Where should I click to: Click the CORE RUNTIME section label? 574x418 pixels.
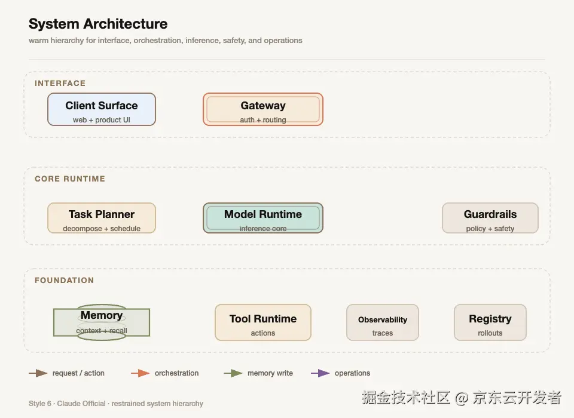click(70, 179)
